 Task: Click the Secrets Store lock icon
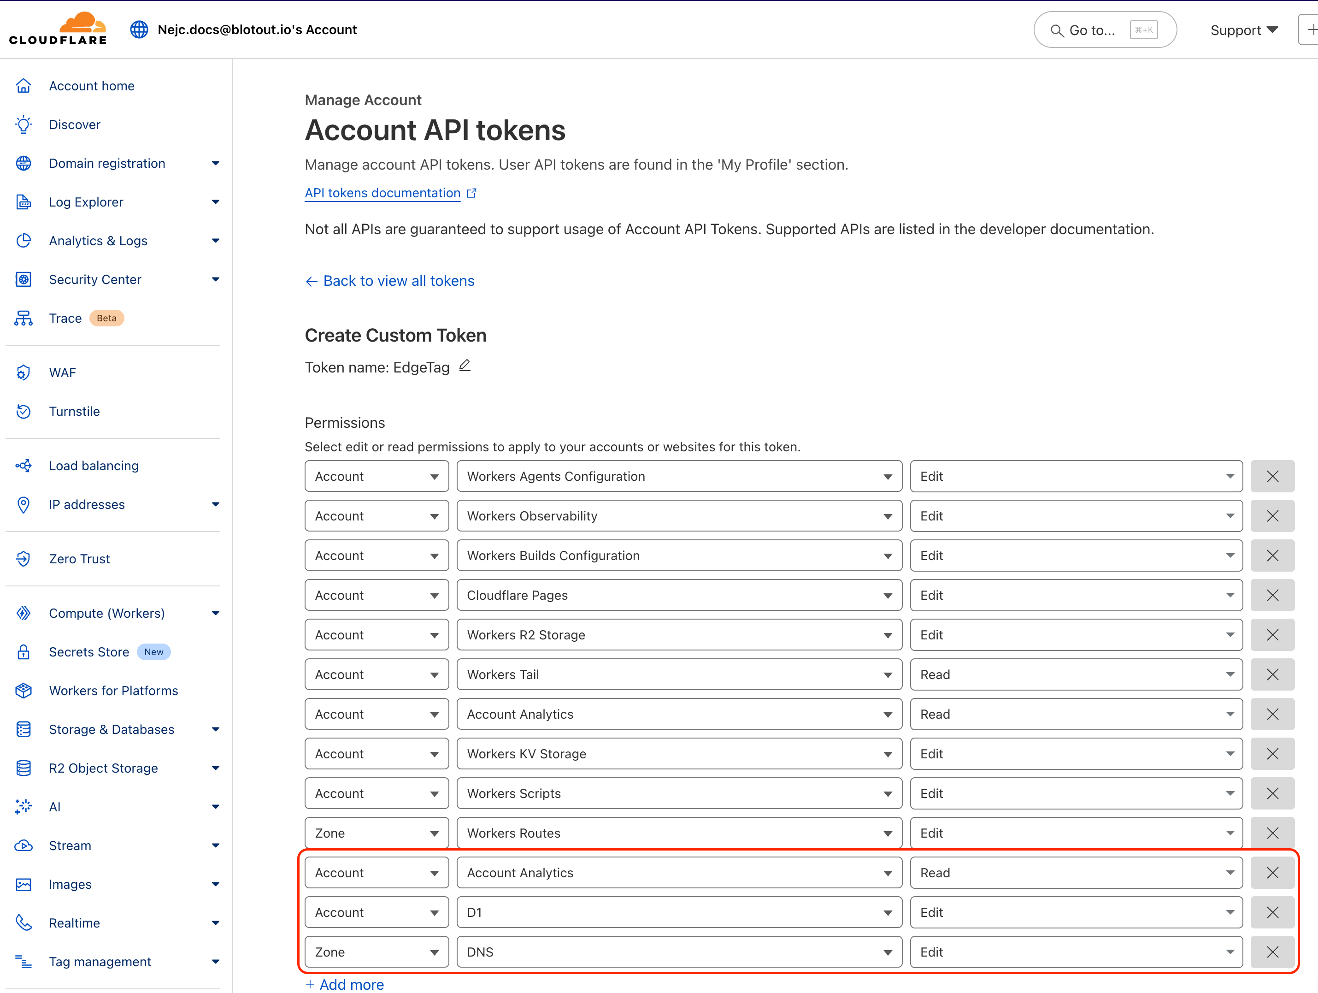(x=23, y=651)
